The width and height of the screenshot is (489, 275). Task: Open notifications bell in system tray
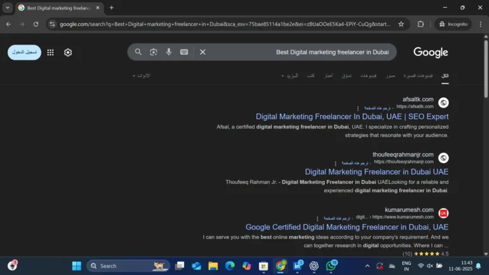click(x=478, y=266)
